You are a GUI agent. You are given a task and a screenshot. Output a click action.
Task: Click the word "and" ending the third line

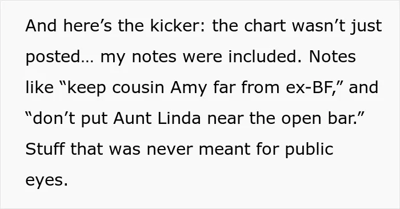tap(363, 87)
